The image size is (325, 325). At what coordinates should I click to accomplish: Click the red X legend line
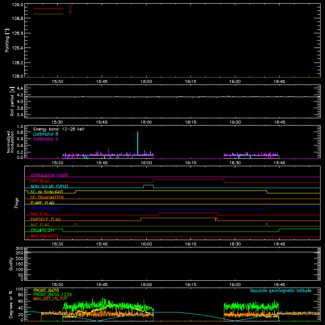(x=48, y=9)
